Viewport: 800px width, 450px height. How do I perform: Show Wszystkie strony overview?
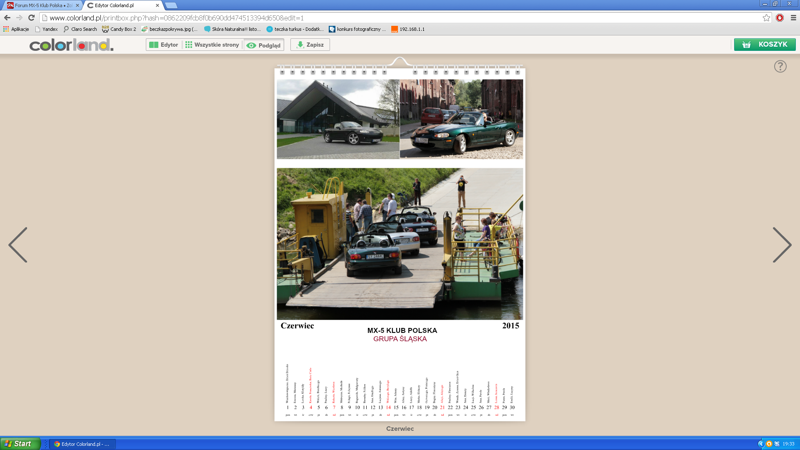pos(212,45)
